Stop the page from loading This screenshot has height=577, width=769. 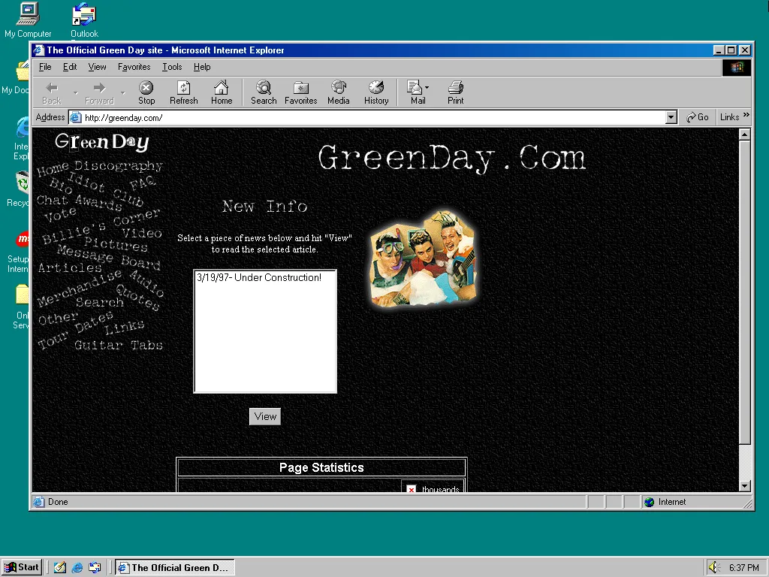tap(146, 92)
